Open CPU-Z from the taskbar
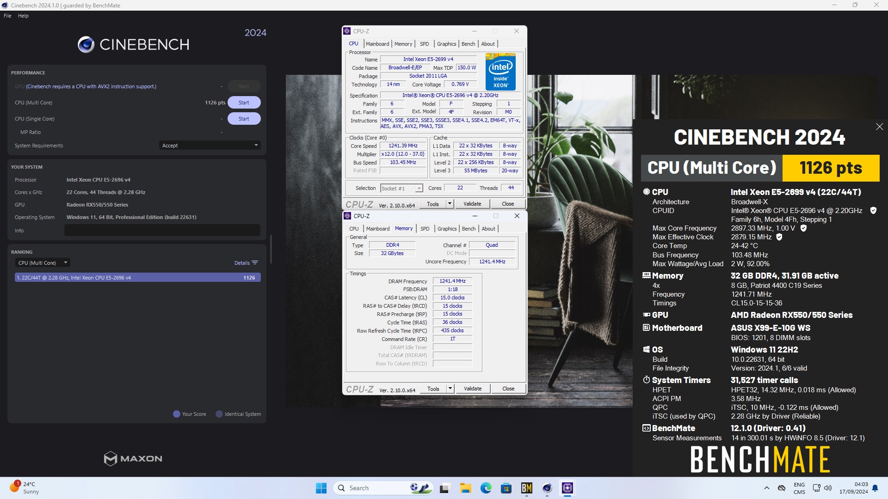This screenshot has height=499, width=888. (567, 488)
